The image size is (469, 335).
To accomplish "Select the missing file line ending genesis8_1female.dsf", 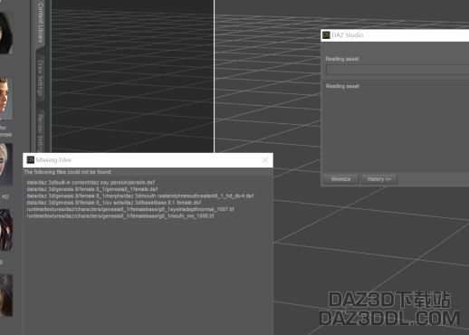I will point(92,189).
